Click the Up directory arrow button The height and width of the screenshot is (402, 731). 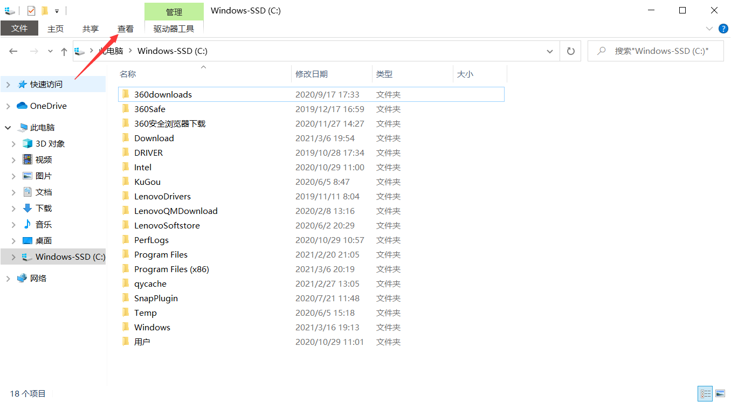pos(64,51)
